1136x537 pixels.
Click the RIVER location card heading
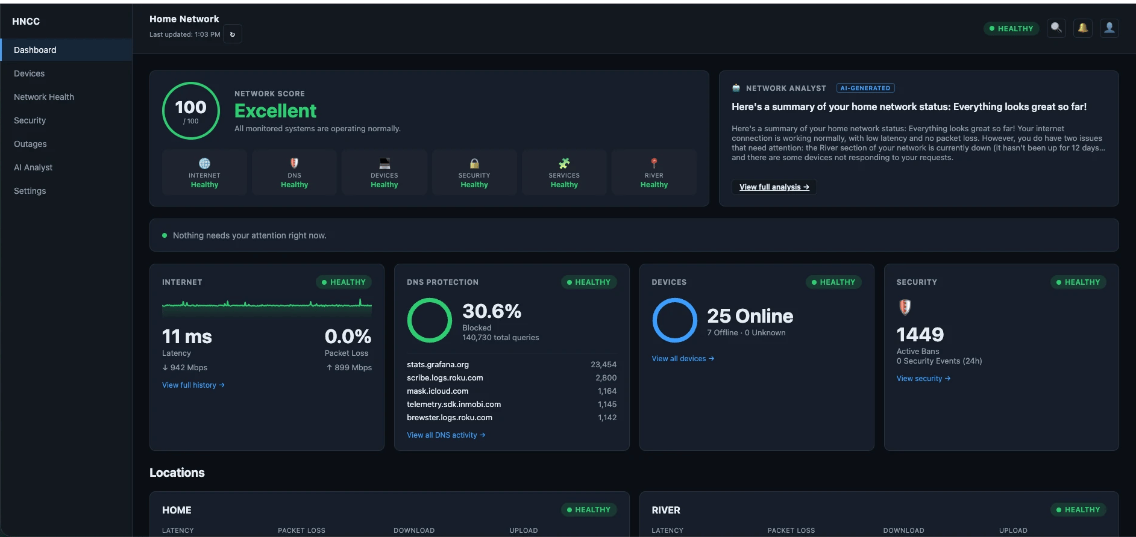tap(666, 510)
